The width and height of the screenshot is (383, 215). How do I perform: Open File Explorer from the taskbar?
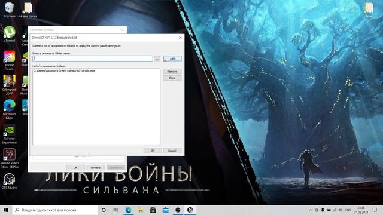point(141,210)
